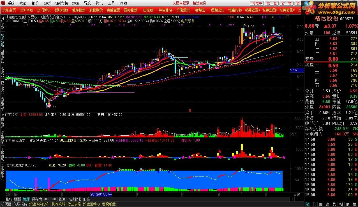
Task: Open 智能解盘 link in bottom bar
Action: (109, 204)
